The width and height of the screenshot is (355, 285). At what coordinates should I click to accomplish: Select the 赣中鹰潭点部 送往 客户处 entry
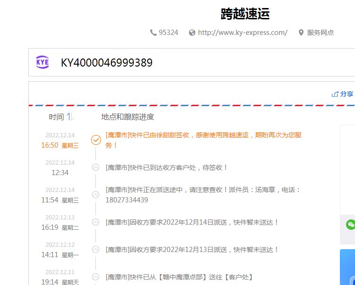point(179,277)
